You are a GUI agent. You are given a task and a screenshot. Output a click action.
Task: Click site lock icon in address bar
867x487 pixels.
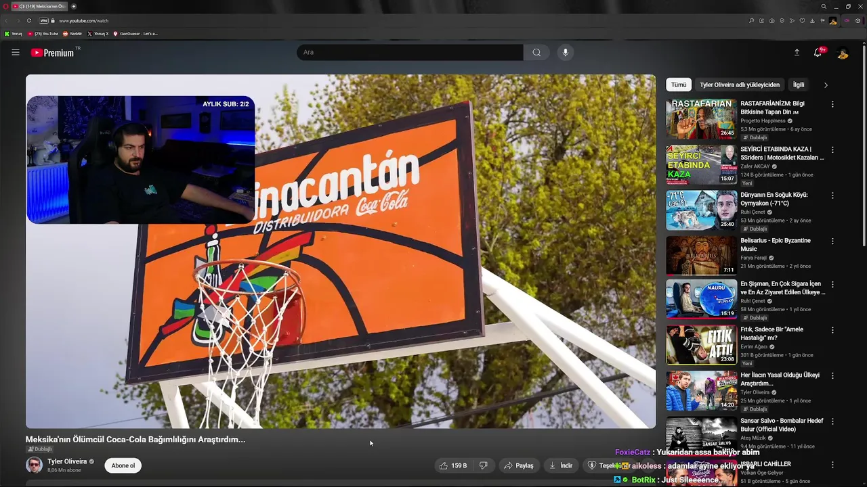[x=53, y=20]
